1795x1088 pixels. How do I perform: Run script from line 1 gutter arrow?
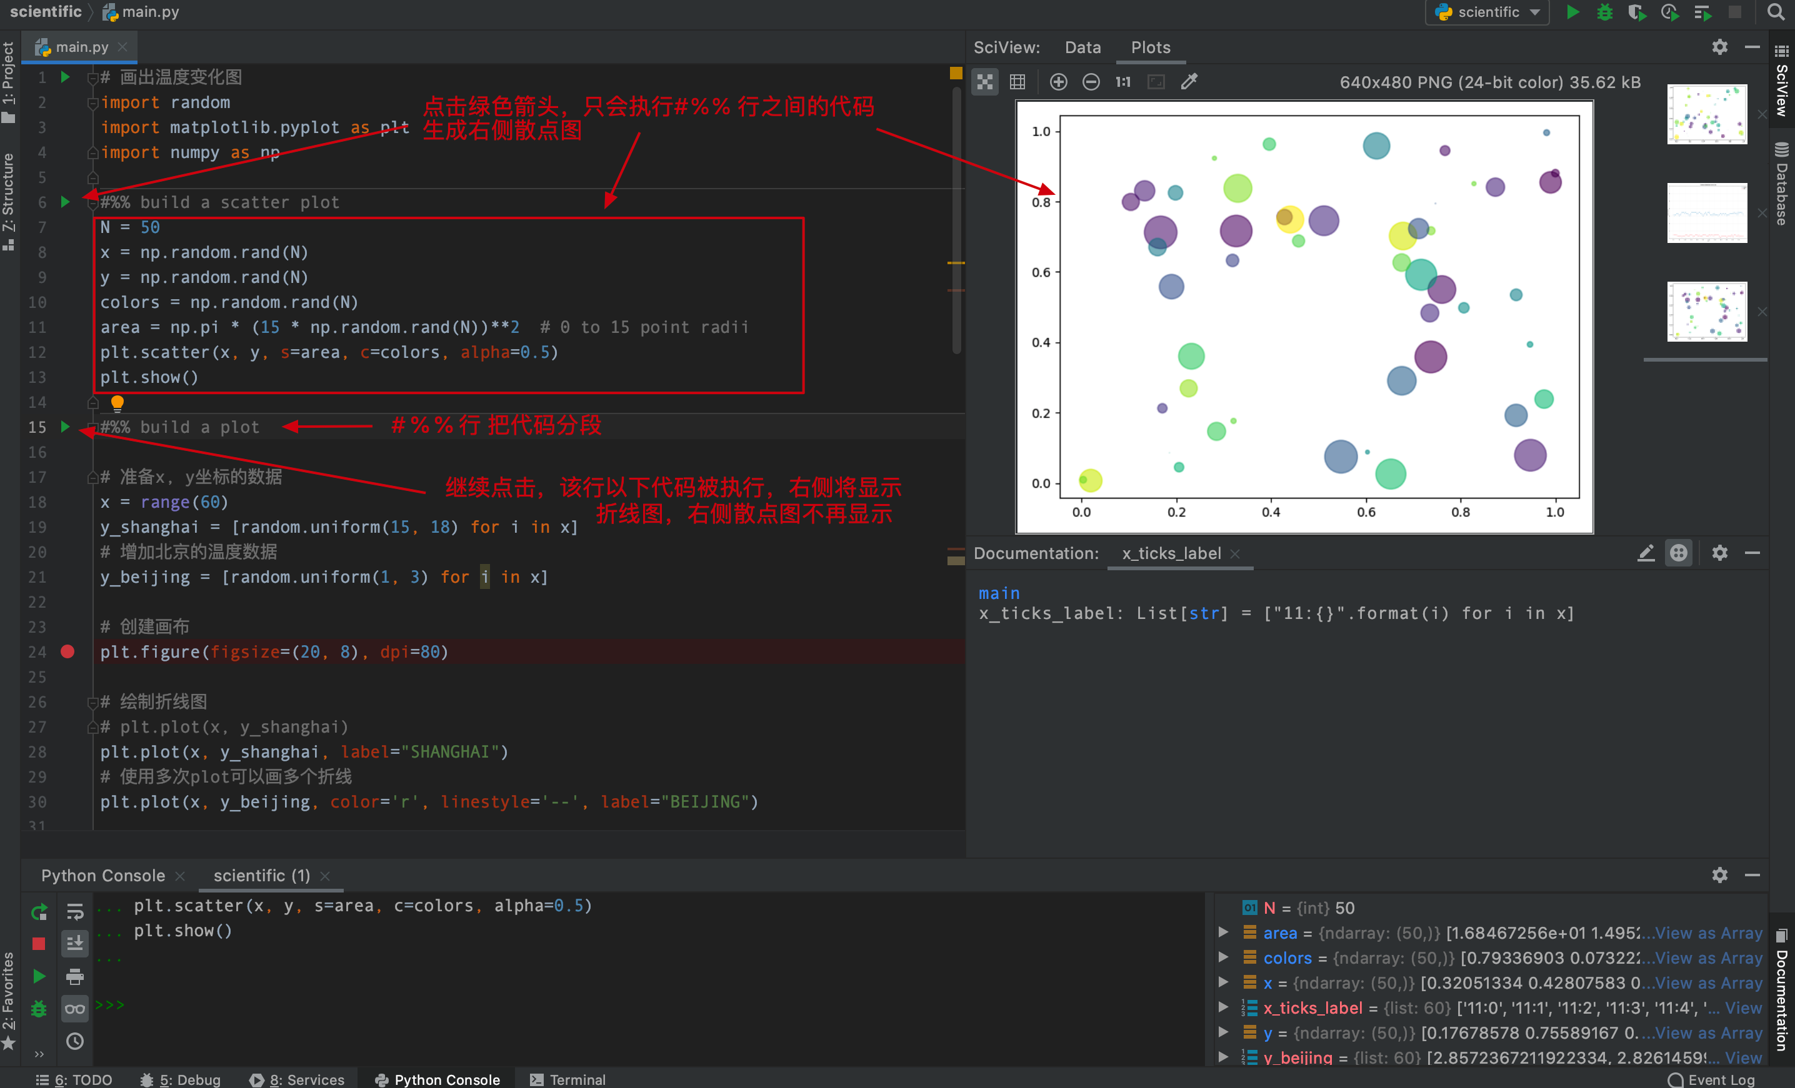click(65, 76)
